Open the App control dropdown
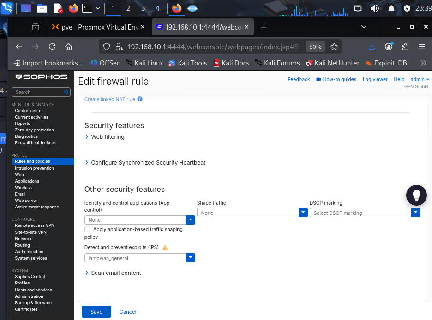 pos(190,220)
